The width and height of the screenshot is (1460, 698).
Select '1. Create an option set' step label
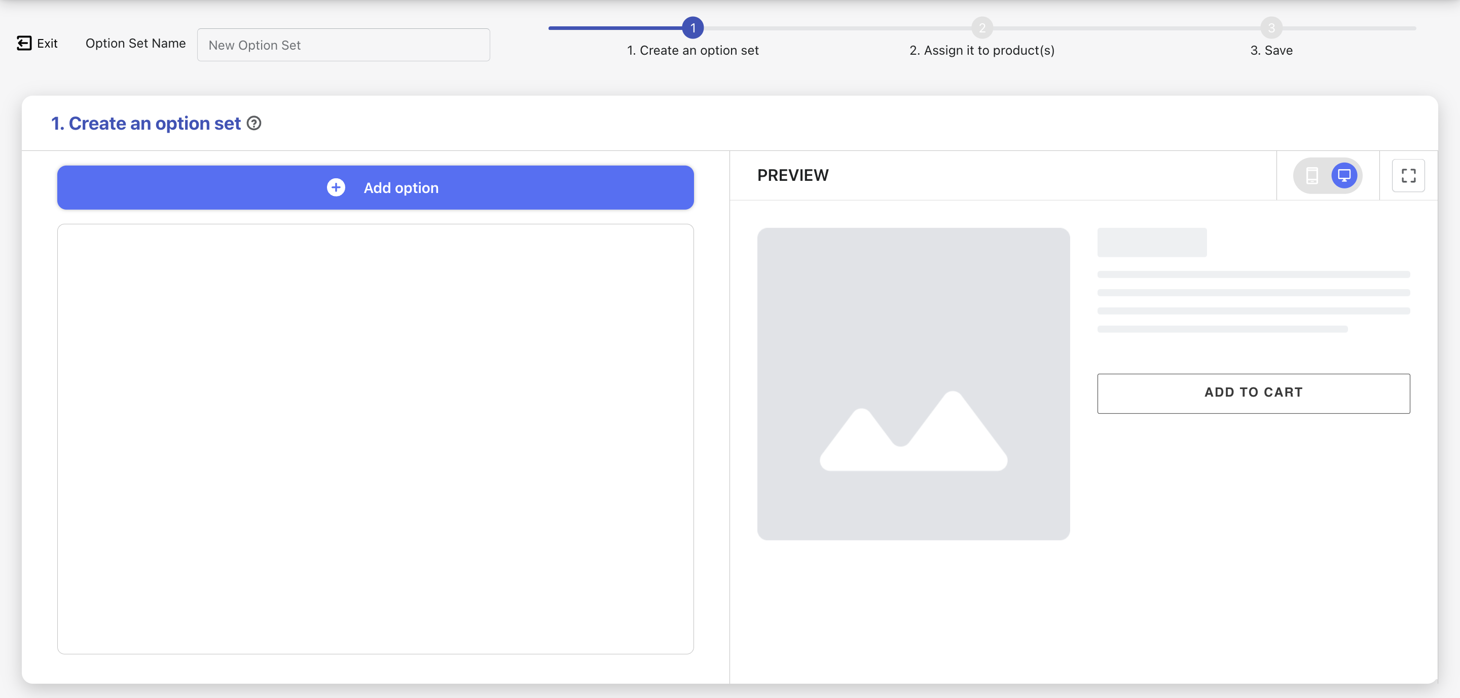coord(692,50)
